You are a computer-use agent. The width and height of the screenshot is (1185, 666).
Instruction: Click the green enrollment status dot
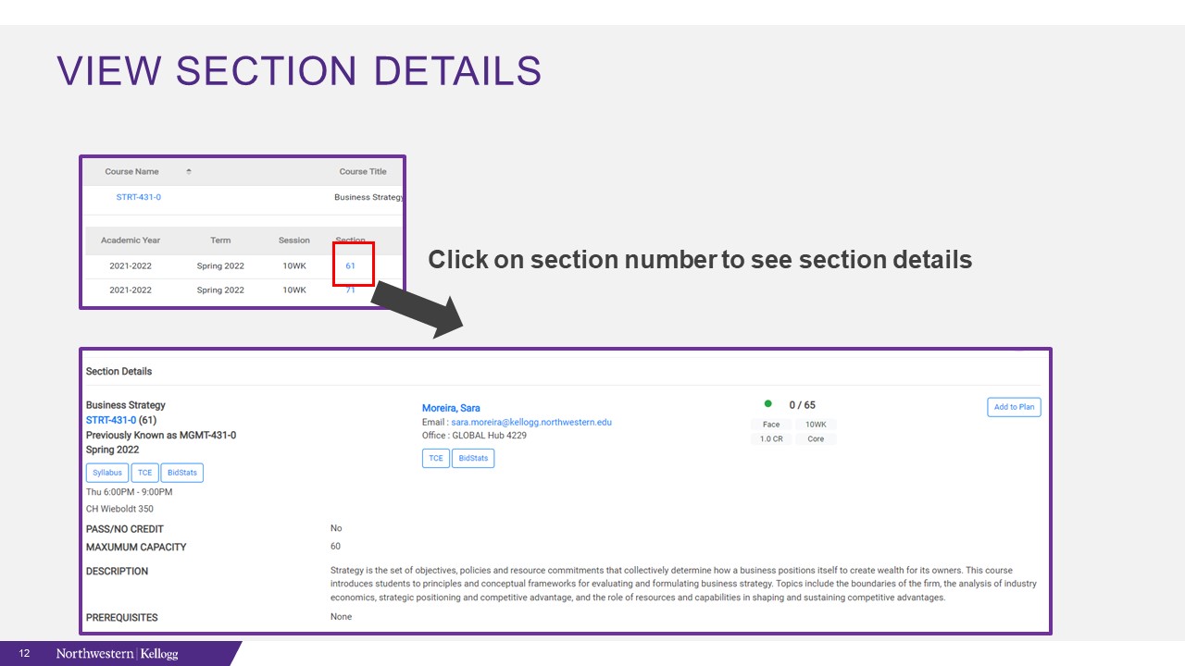(x=767, y=404)
